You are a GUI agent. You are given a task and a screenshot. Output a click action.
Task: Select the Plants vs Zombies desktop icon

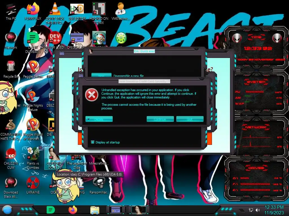[x=33, y=158]
